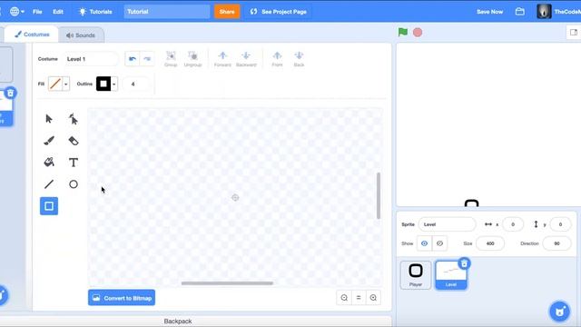Select the Circle tool

pyautogui.click(x=74, y=184)
